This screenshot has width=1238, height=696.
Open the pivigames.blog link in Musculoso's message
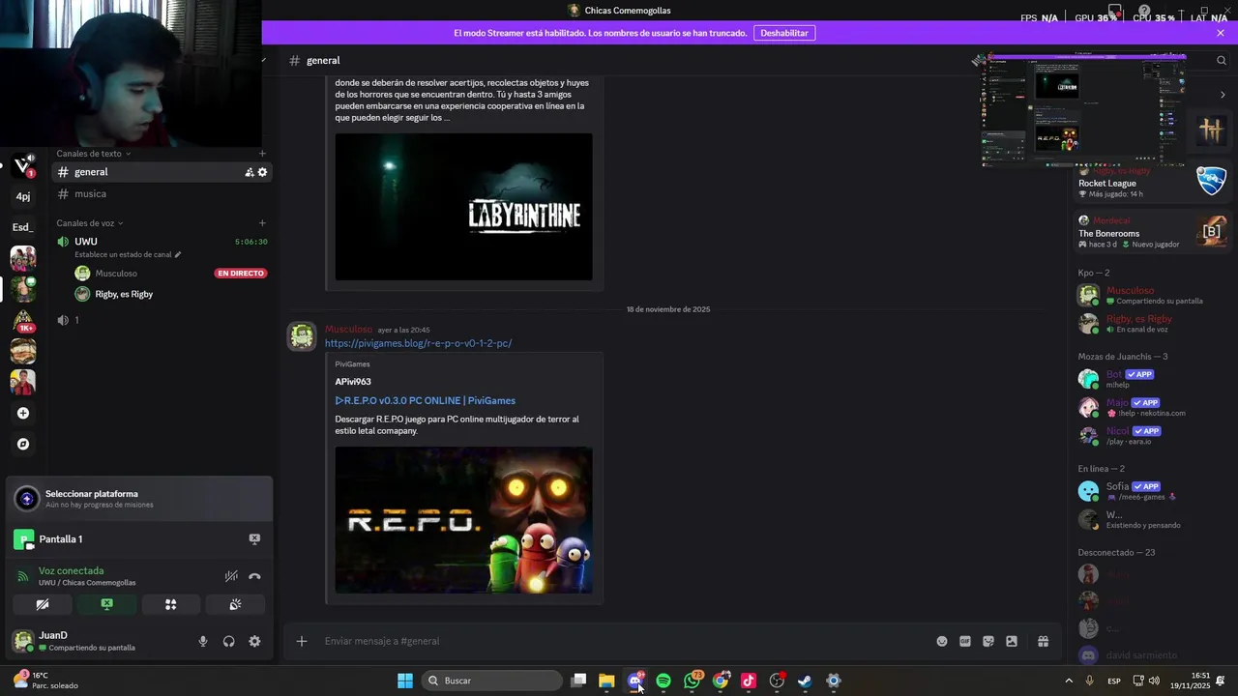pyautogui.click(x=418, y=343)
